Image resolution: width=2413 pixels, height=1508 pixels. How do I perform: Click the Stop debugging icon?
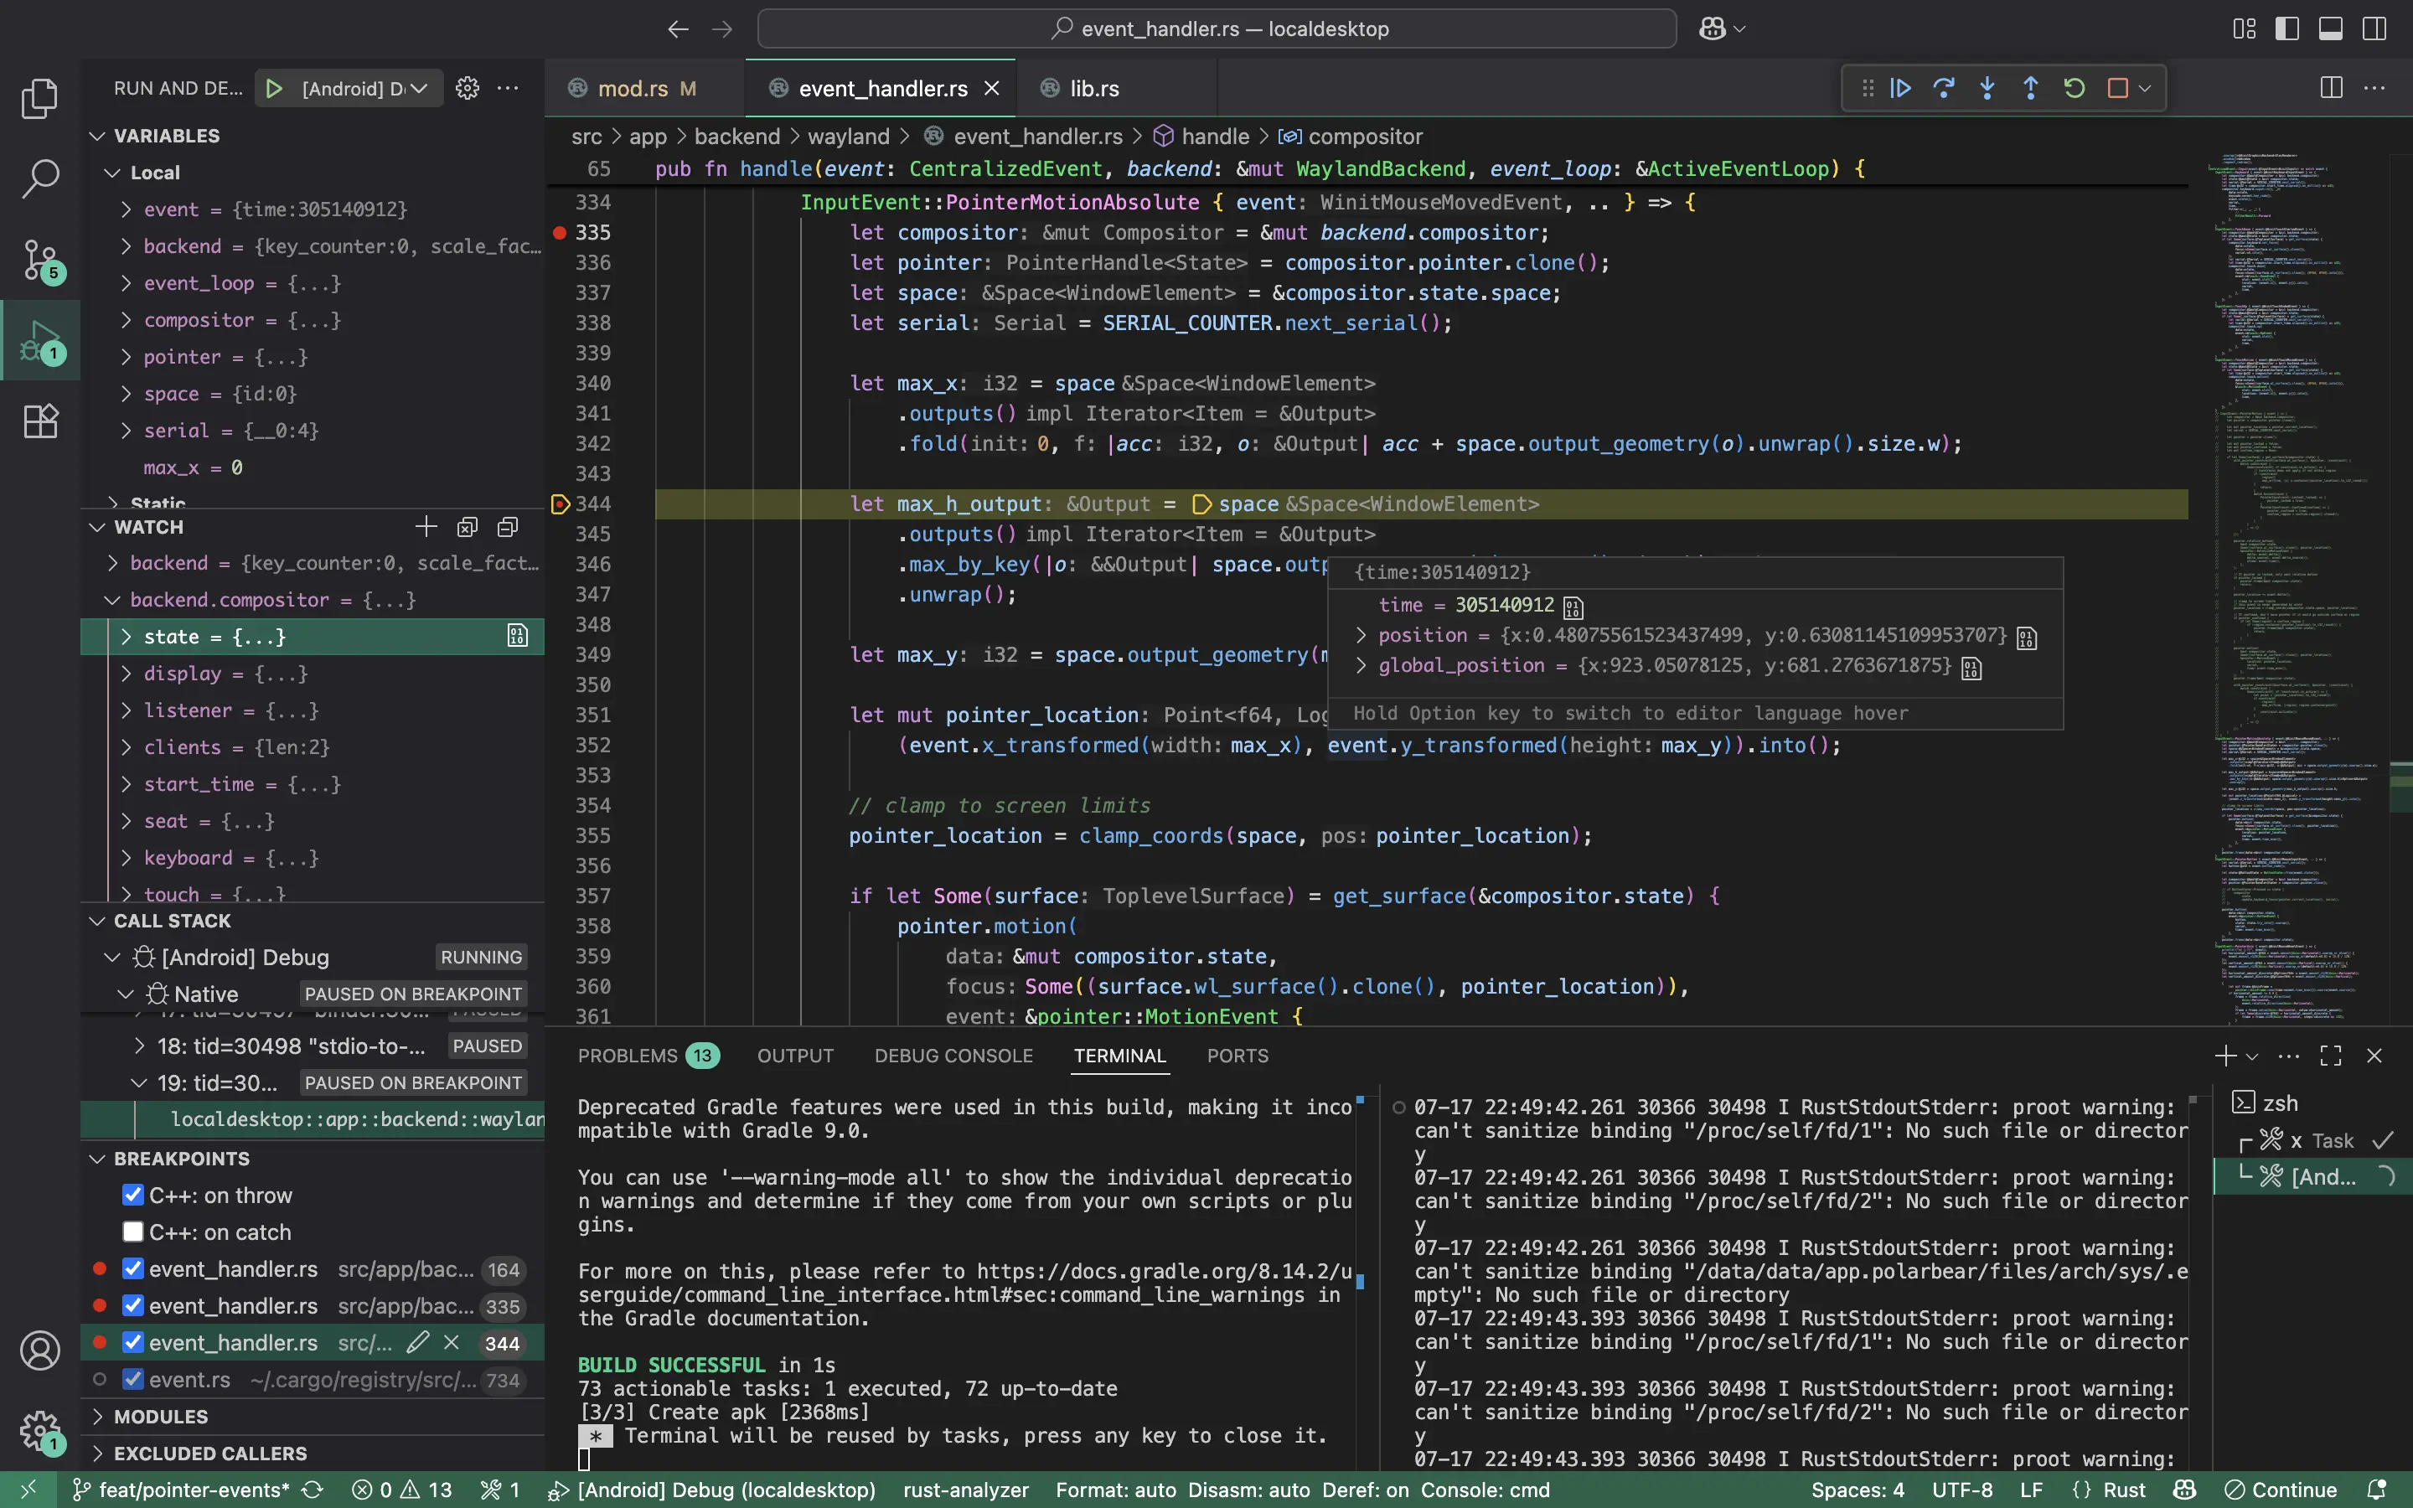2118,88
